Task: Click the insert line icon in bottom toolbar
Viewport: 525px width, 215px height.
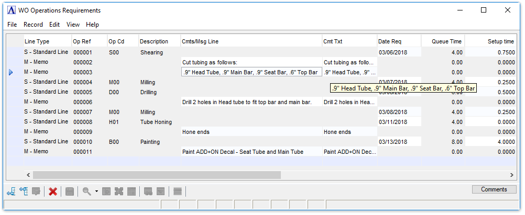Action: 11,191
